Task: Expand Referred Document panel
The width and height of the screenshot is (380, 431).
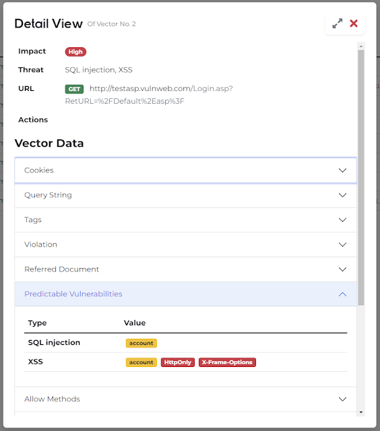Action: click(185, 269)
